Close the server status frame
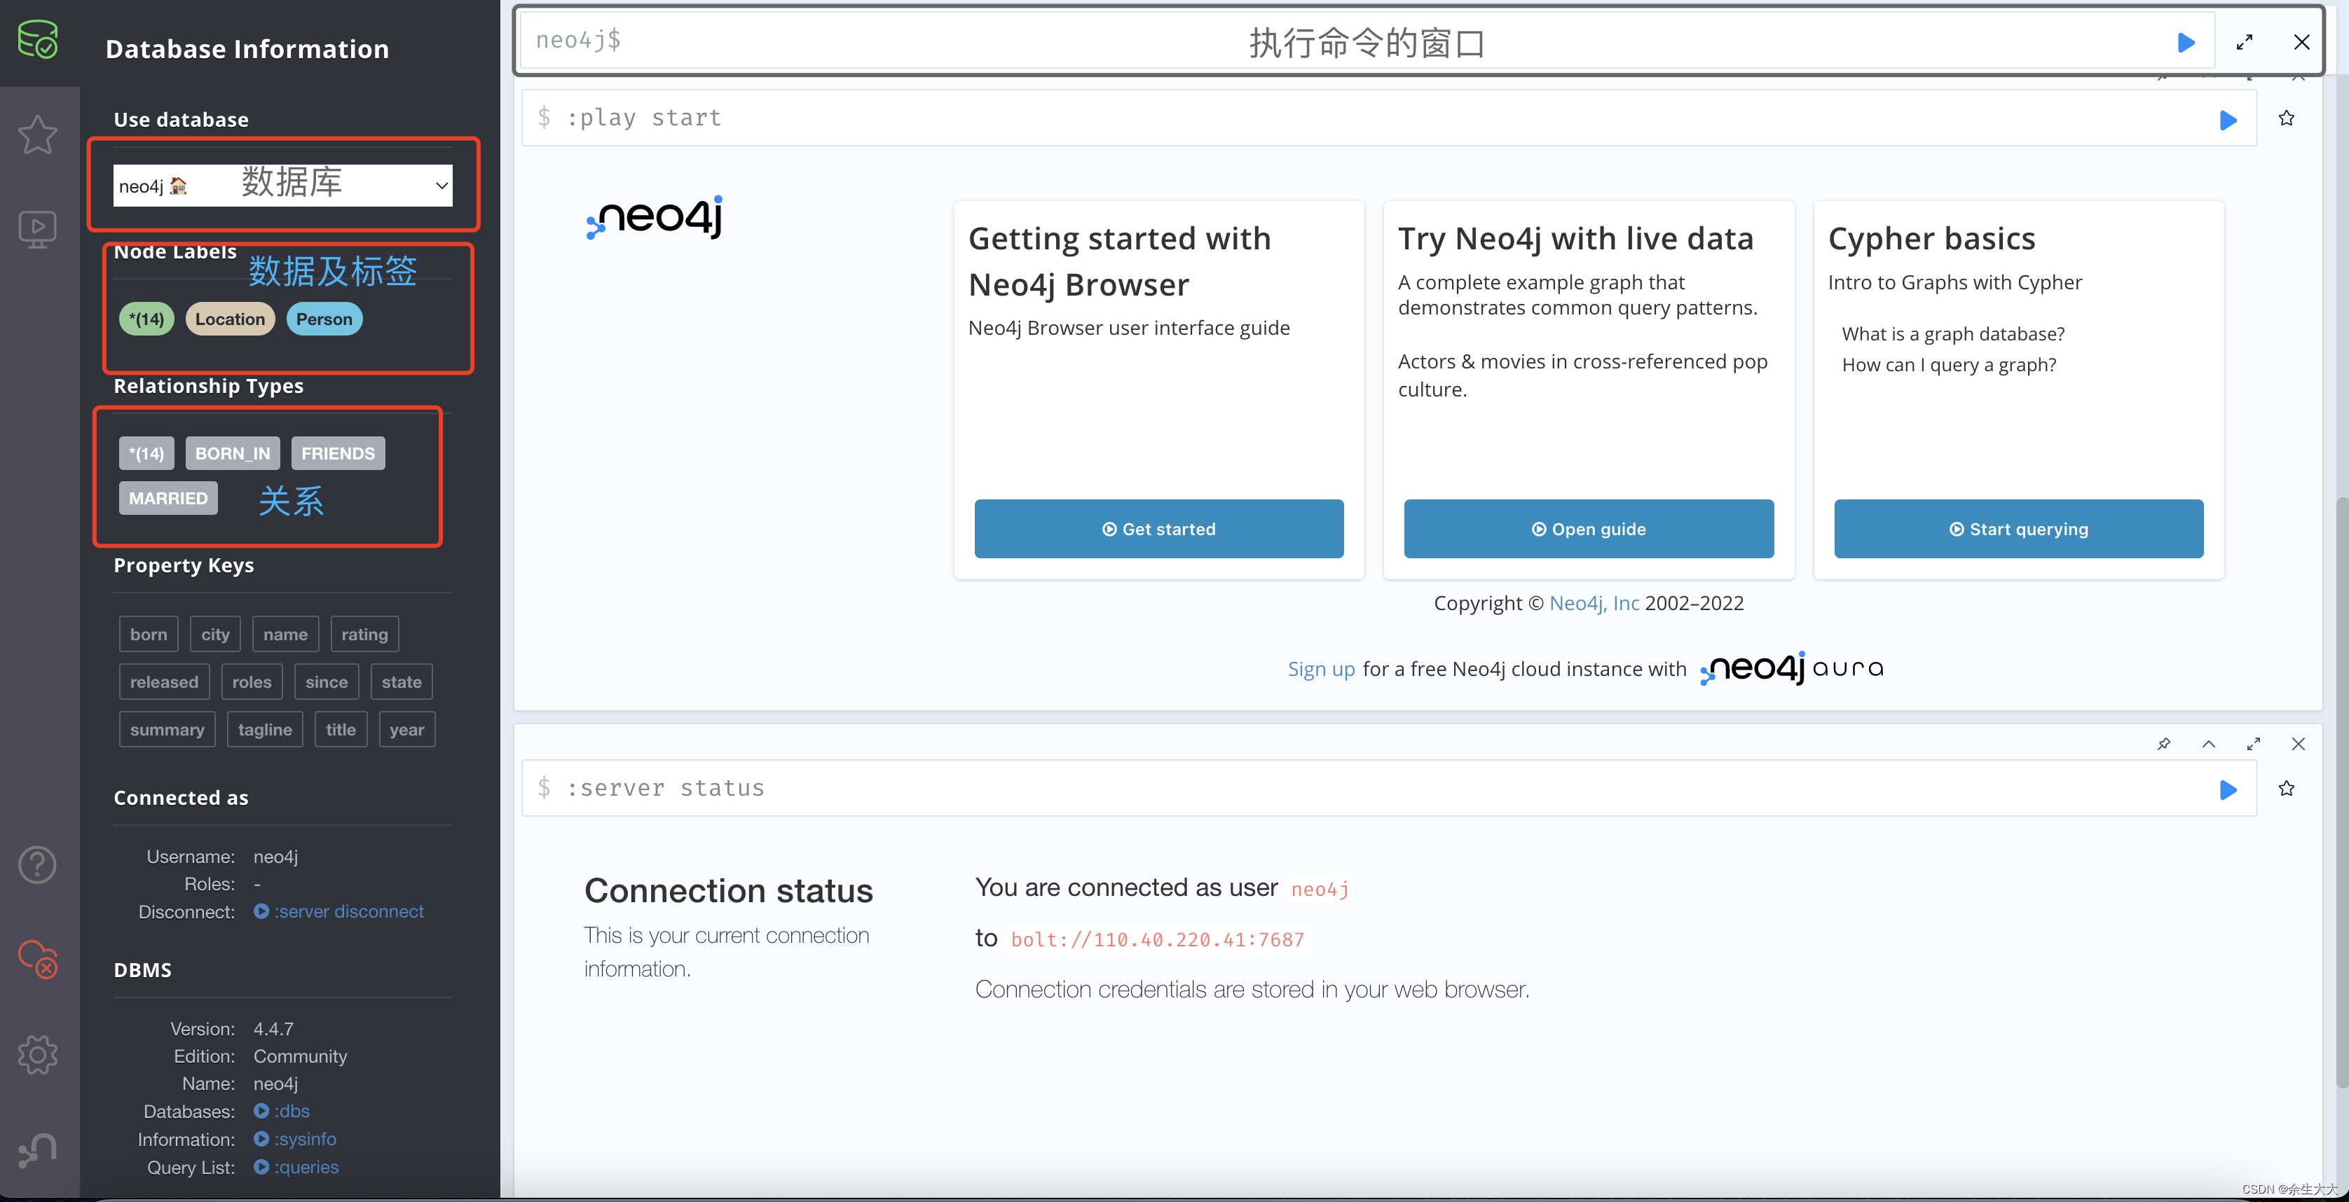 click(x=2298, y=744)
